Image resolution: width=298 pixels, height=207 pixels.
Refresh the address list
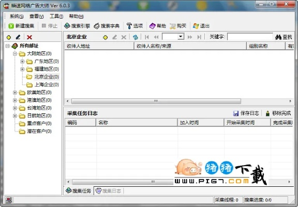[136, 37]
